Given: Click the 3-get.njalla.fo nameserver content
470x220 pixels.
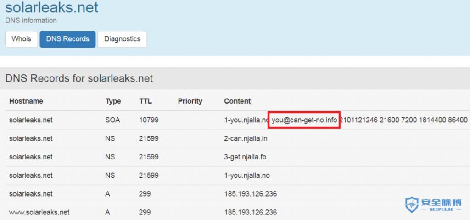Looking at the screenshot, I should click(245, 157).
